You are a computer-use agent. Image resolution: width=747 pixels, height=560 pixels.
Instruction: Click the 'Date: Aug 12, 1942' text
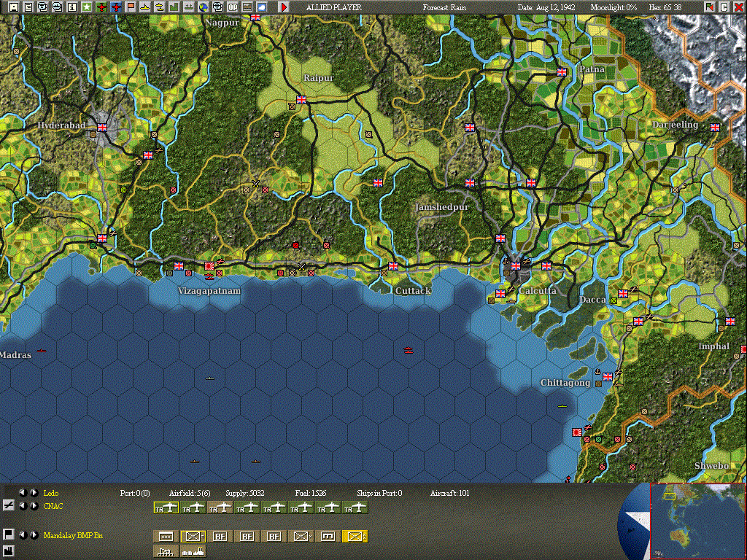(546, 7)
